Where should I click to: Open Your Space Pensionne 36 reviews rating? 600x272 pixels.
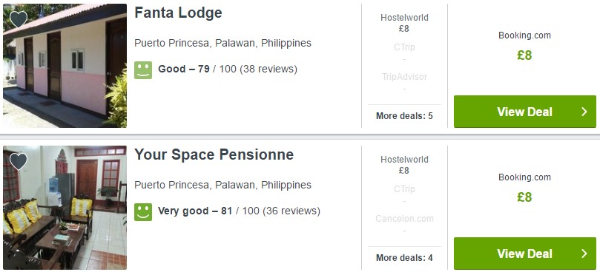click(239, 211)
